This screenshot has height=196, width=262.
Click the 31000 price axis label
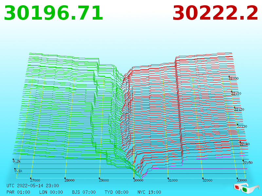(173, 180)
